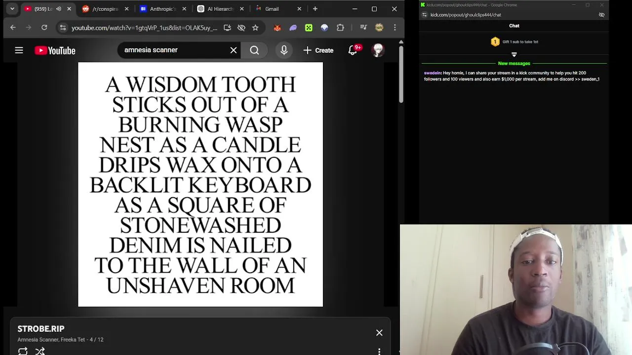This screenshot has height=355, width=632.
Task: Close the YouTube browser tab
Action: pyautogui.click(x=69, y=9)
